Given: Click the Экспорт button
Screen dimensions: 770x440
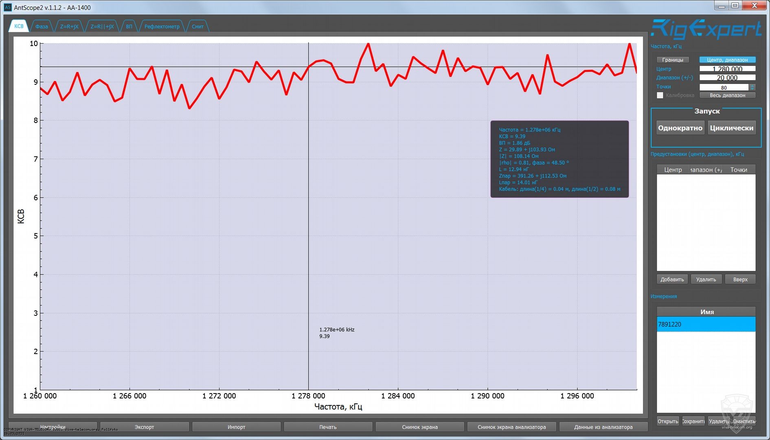Looking at the screenshot, I should pyautogui.click(x=144, y=427).
